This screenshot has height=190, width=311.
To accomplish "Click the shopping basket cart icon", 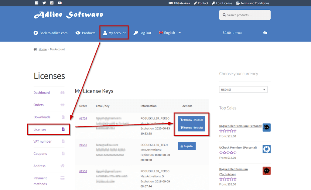I will pos(265,33).
